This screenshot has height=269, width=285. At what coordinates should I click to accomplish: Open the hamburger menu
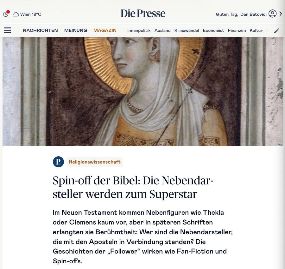(x=8, y=30)
